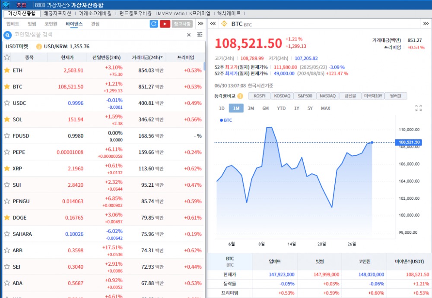Clear the search field with the X

click(188, 35)
